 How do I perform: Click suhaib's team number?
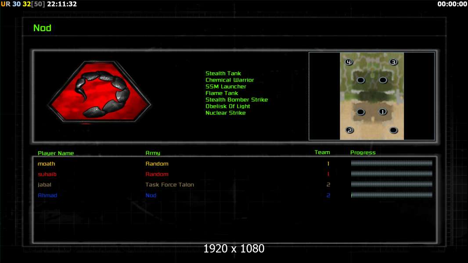(328, 174)
